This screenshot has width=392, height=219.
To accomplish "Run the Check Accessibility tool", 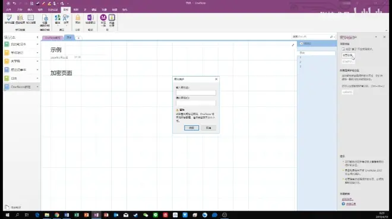I will tap(45, 21).
